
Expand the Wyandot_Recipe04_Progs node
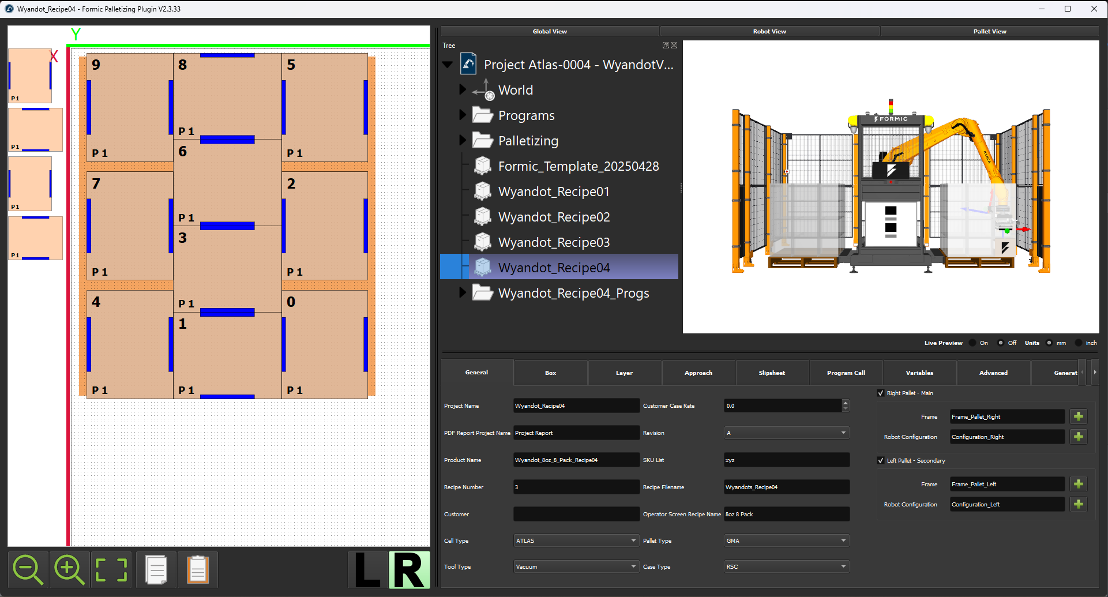click(462, 292)
